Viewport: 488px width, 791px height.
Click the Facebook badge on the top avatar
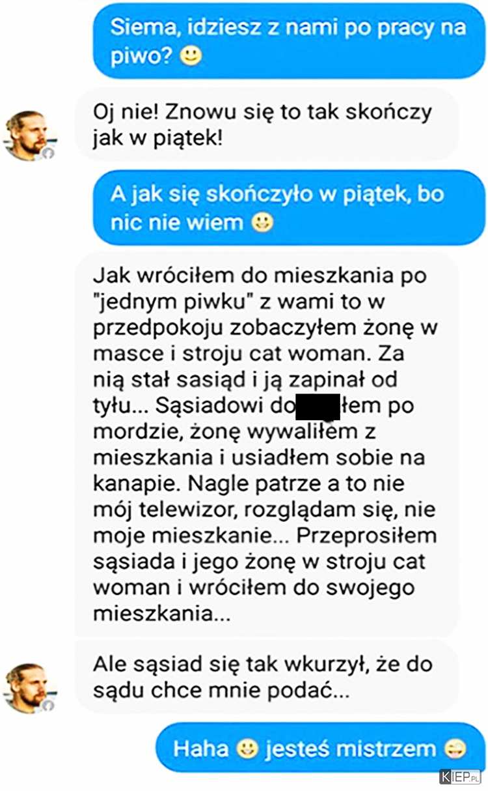[x=48, y=153]
